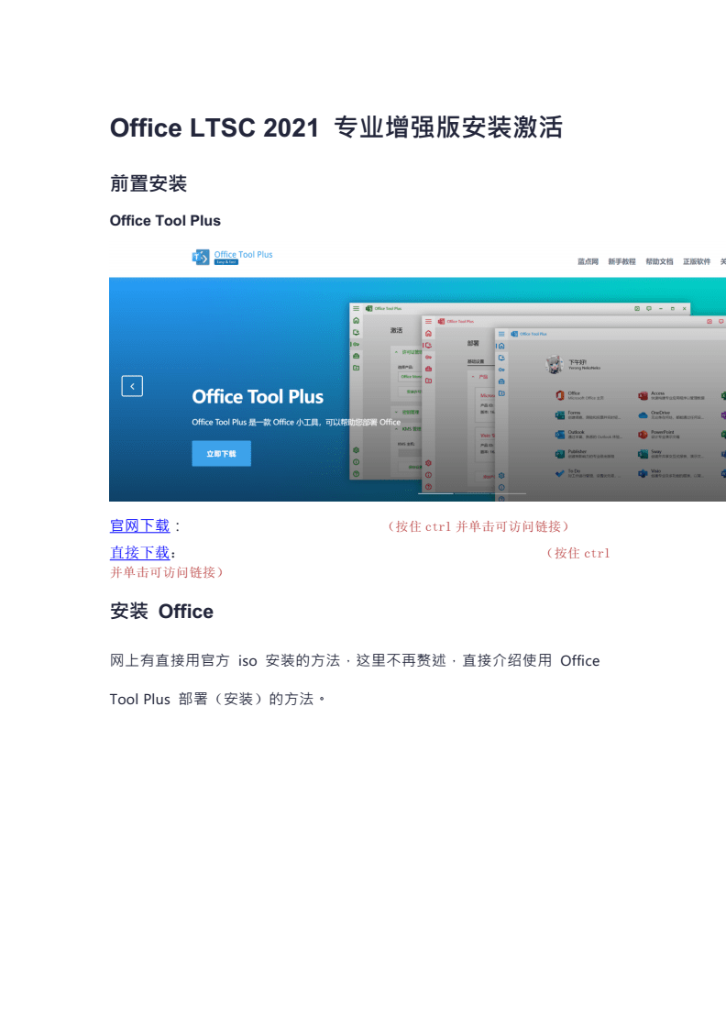Click the home icon in green window sidebar

[357, 321]
